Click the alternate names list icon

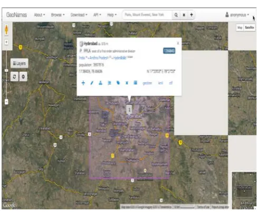109,83
